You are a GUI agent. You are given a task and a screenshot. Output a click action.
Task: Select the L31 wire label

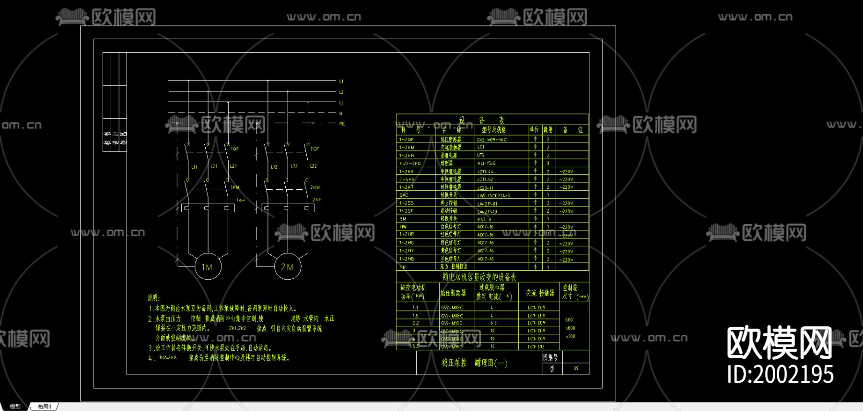click(233, 166)
